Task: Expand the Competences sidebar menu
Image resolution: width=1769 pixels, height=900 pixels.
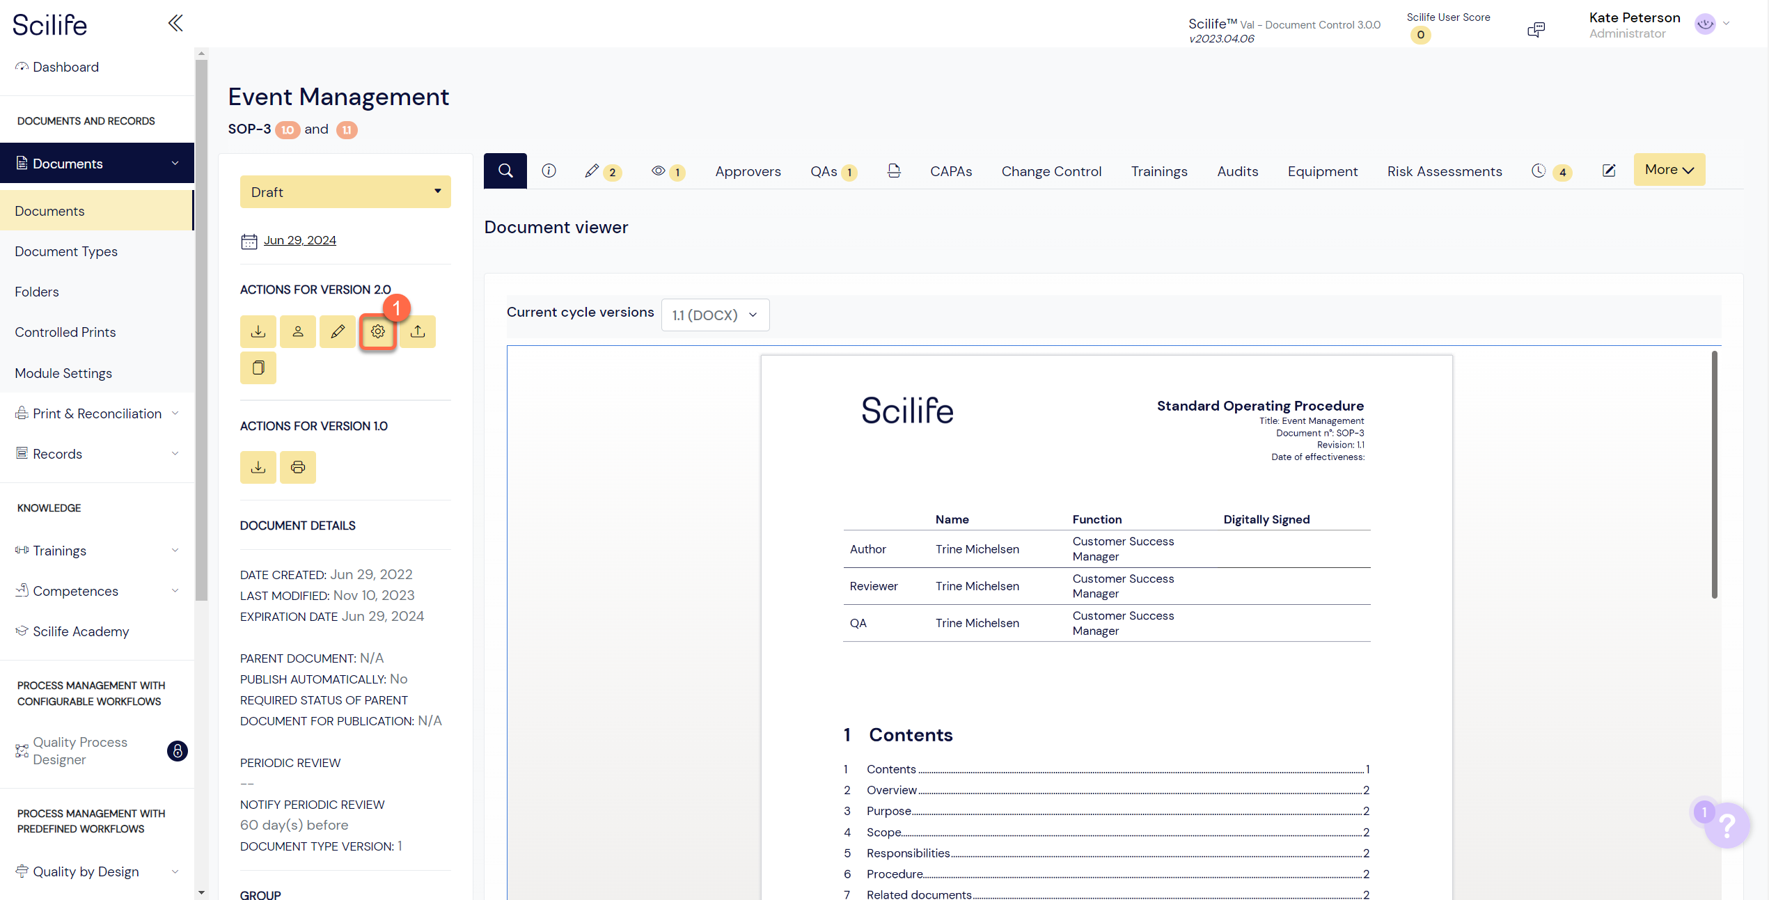Action: 175,591
